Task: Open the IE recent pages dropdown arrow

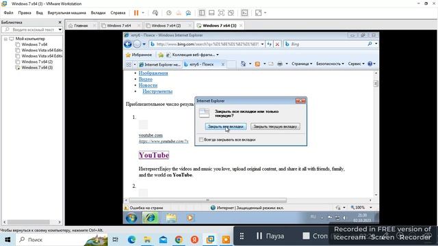Action: 144,44
